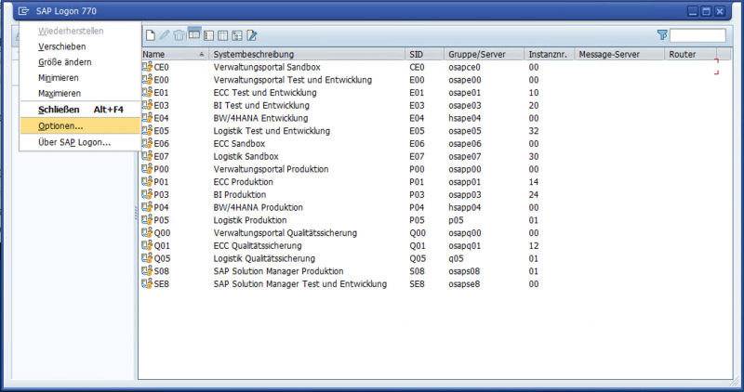
Task: Switch to tree view icon
Action: 237,35
